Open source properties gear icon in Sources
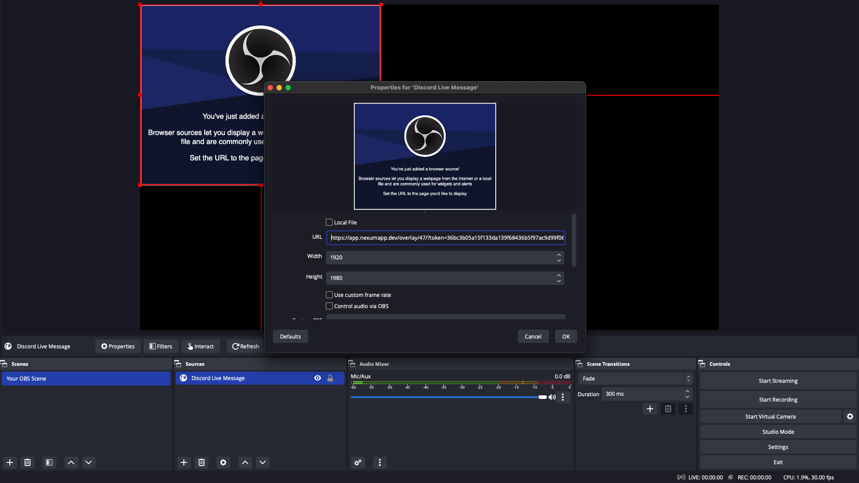 pyautogui.click(x=223, y=462)
